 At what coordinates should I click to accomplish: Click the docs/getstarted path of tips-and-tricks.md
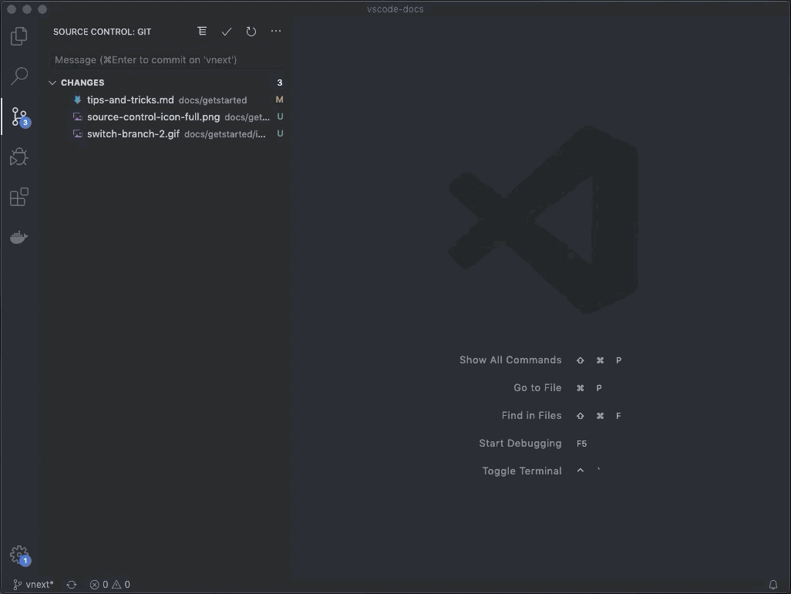point(212,100)
